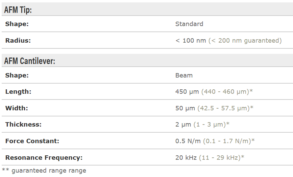Click the 450 µm length value

(x=187, y=92)
